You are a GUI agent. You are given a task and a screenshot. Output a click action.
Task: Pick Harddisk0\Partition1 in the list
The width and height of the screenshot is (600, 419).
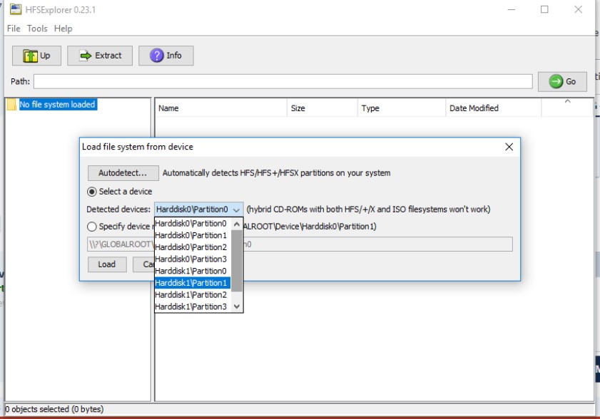(x=193, y=235)
